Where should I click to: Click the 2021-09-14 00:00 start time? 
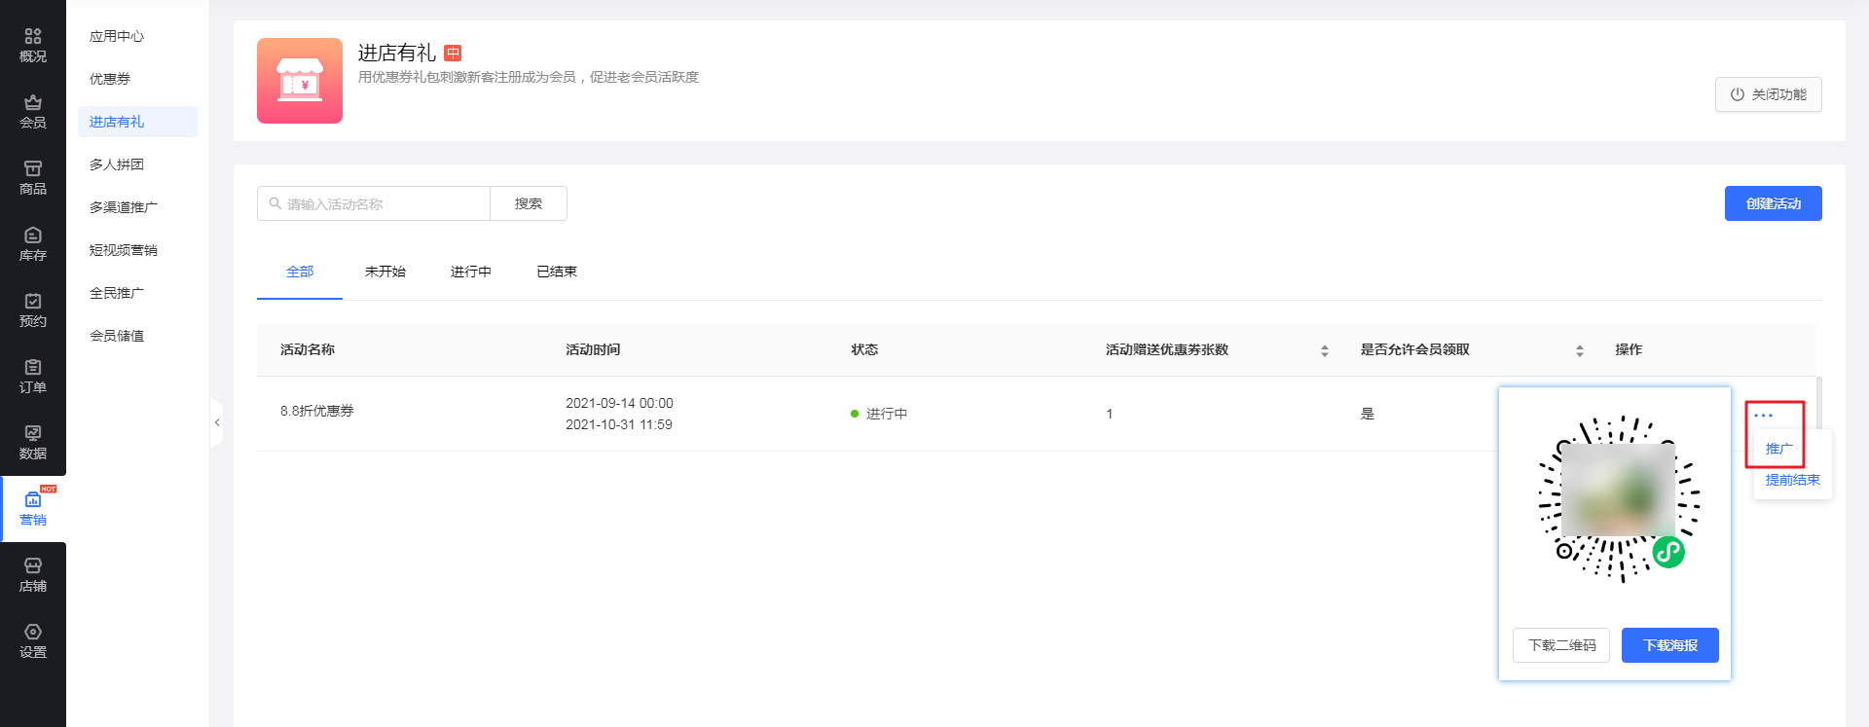[619, 403]
